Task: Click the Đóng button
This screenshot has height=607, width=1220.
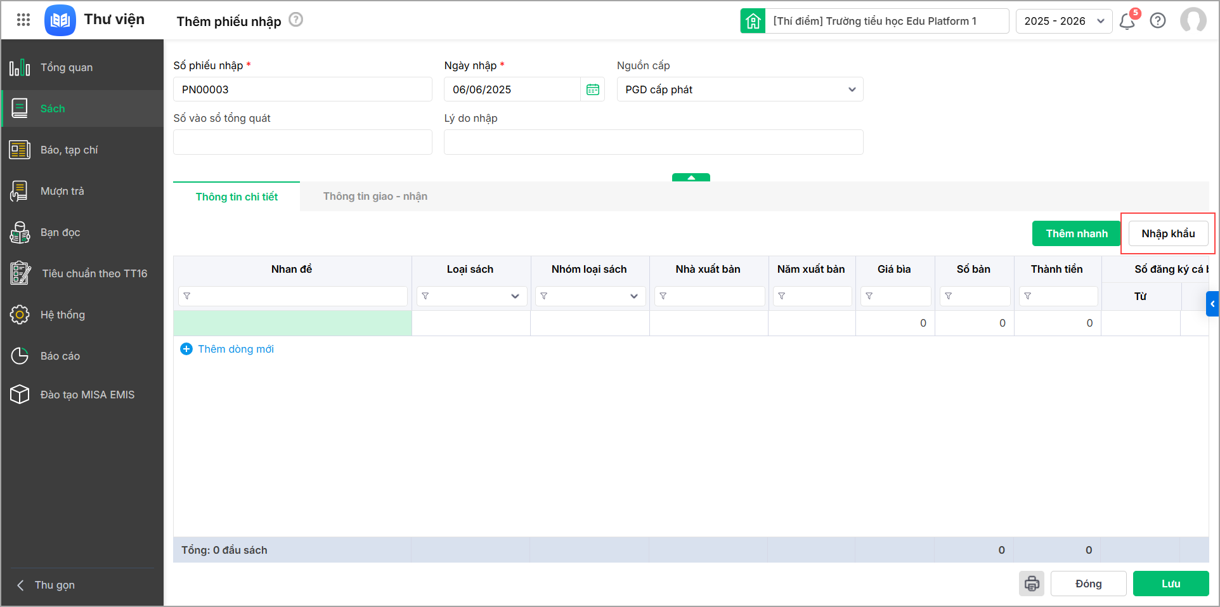Action: pyautogui.click(x=1088, y=584)
